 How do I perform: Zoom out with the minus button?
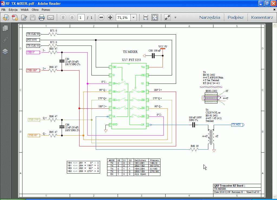point(101,18)
